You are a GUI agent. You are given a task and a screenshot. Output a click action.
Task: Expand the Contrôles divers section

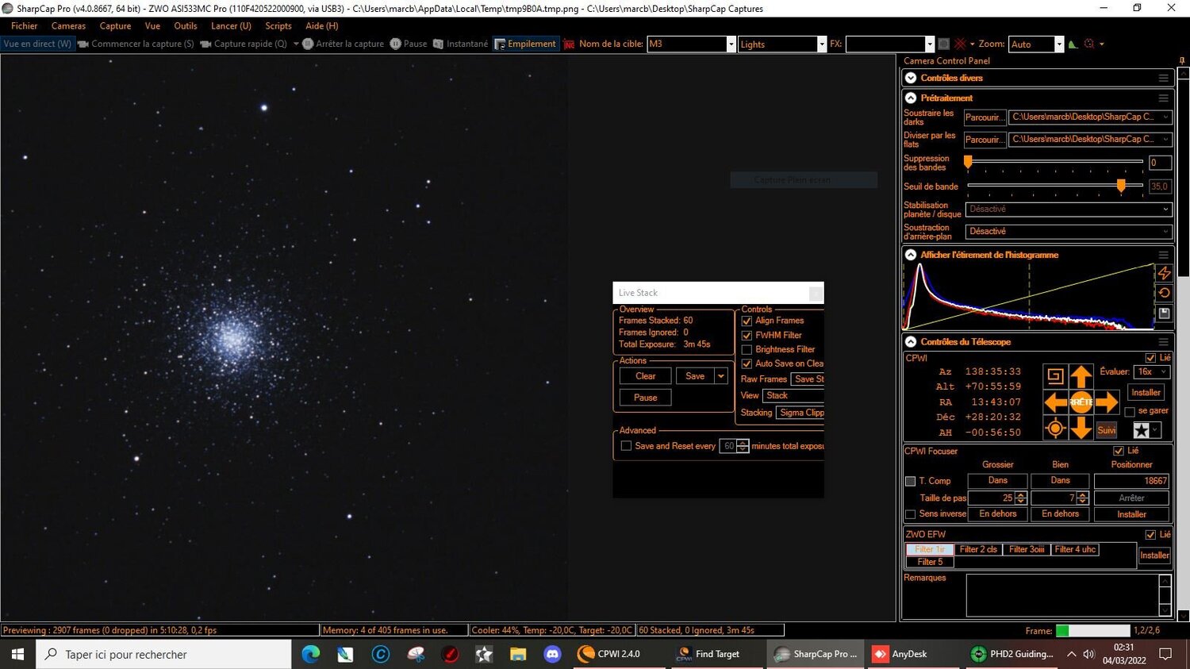click(911, 78)
